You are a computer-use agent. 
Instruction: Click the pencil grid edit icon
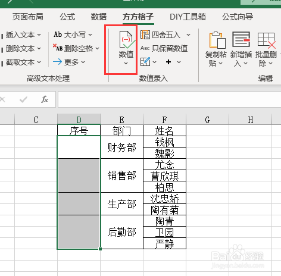[145, 62]
